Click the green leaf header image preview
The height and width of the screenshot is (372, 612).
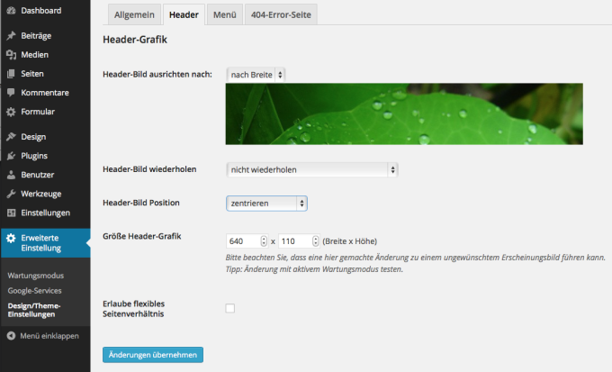404,113
